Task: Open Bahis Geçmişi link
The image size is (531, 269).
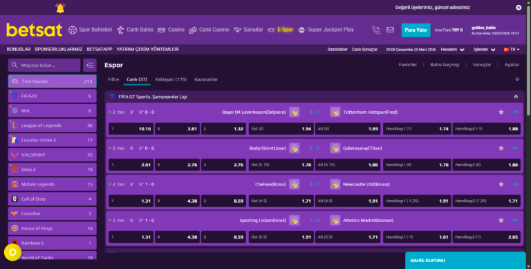Action: pyautogui.click(x=445, y=65)
